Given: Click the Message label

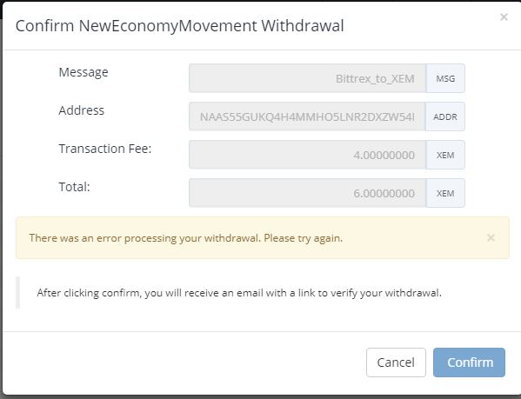Looking at the screenshot, I should (x=83, y=72).
